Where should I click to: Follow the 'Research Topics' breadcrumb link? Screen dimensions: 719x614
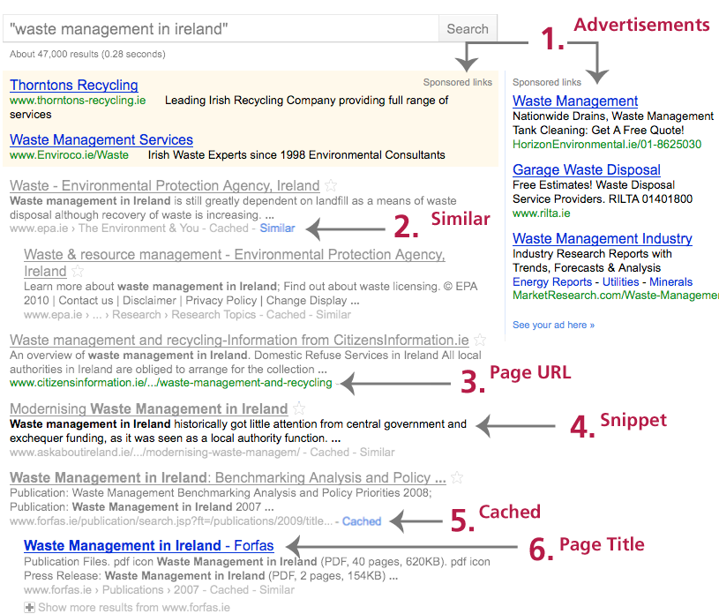[x=213, y=315]
